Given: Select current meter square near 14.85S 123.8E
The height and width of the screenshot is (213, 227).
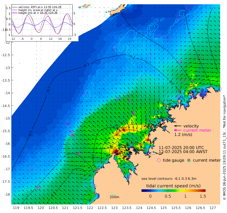Looking at the screenshot, I should click(134, 114).
